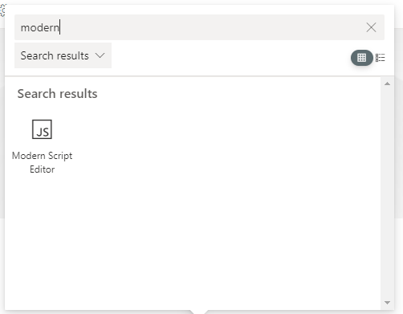403x314 pixels.
Task: Open the Search results category dropdown
Action: (63, 55)
